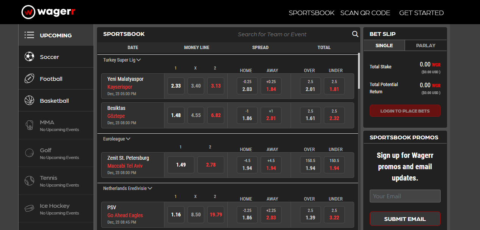Click the Upcoming list icon
Screen dimensions: 480x230
(29, 35)
